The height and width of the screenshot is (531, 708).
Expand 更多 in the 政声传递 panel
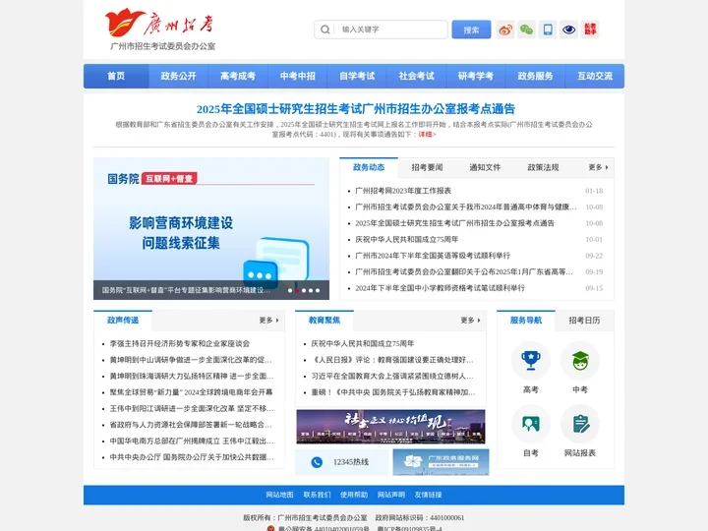[268, 321]
